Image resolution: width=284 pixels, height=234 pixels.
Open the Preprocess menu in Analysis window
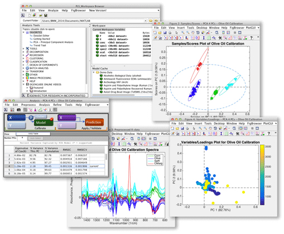(28, 105)
